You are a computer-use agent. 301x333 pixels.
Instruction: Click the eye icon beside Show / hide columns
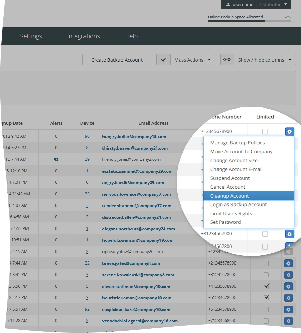coord(227,60)
